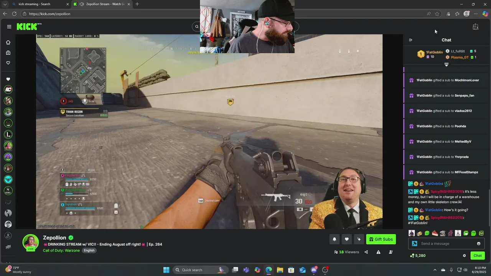Screen dimensions: 491x276
Task: Open Call of Duty: Warzone category
Action: coord(61,250)
